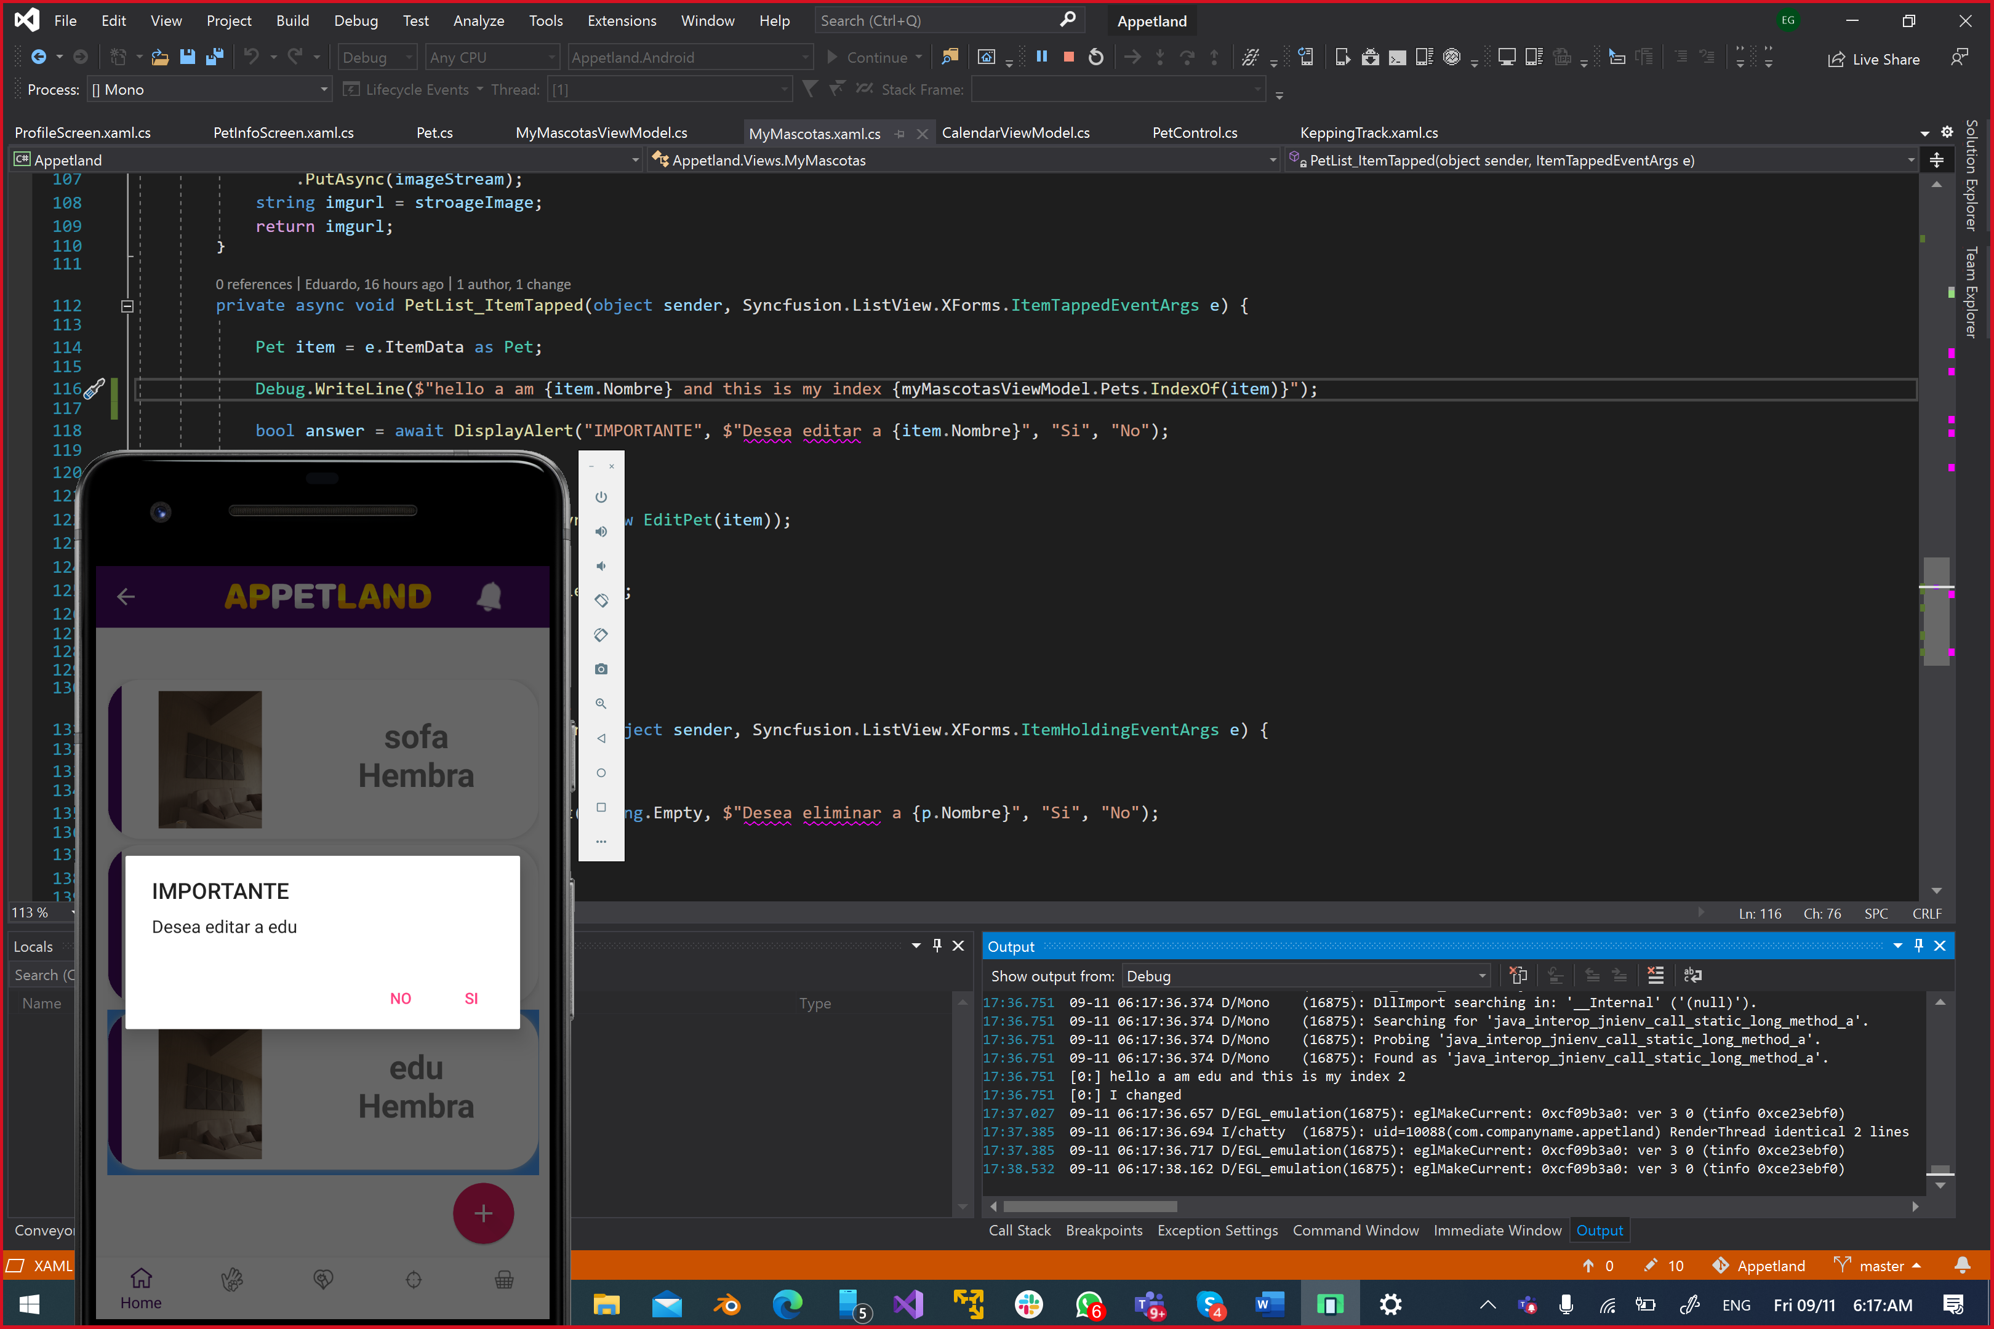Image resolution: width=1994 pixels, height=1329 pixels.
Task: Pause debugging with Break All
Action: [1042, 57]
